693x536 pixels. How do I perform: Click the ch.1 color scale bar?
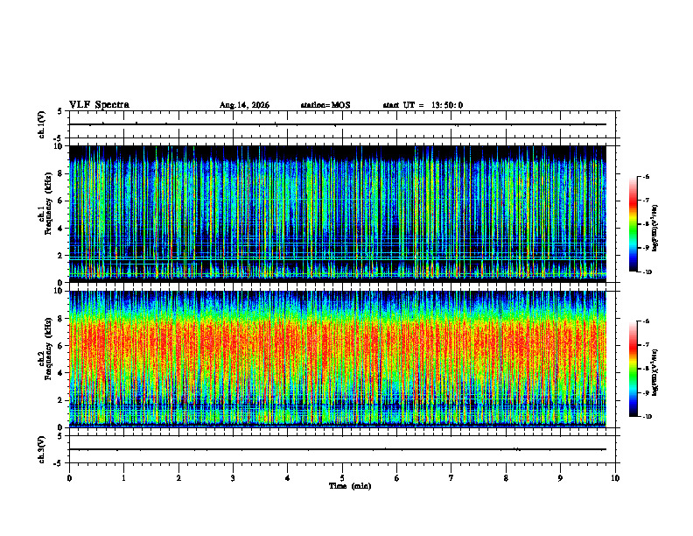pyautogui.click(x=633, y=224)
